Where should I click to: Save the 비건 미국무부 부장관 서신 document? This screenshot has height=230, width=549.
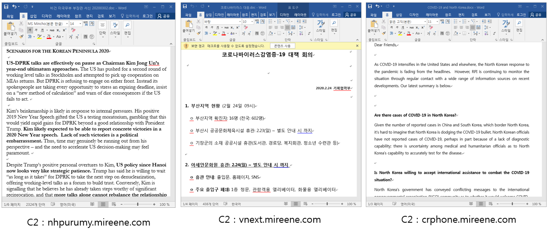[6, 6]
